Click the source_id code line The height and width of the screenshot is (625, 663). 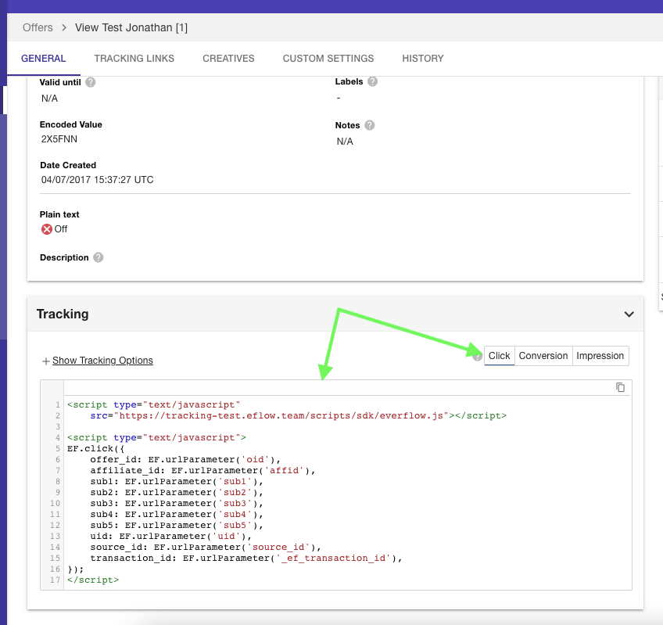pos(206,547)
